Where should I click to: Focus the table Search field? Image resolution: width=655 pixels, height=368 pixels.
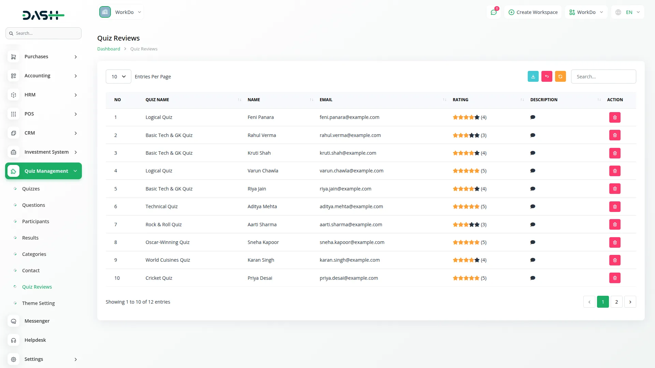click(603, 77)
